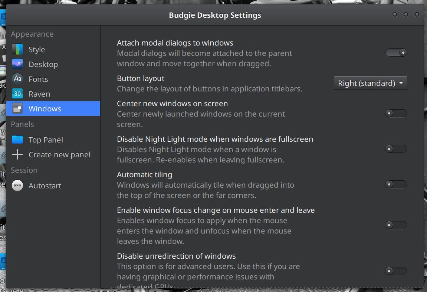Toggle Disable Night Light when fullscreen

pyautogui.click(x=396, y=149)
